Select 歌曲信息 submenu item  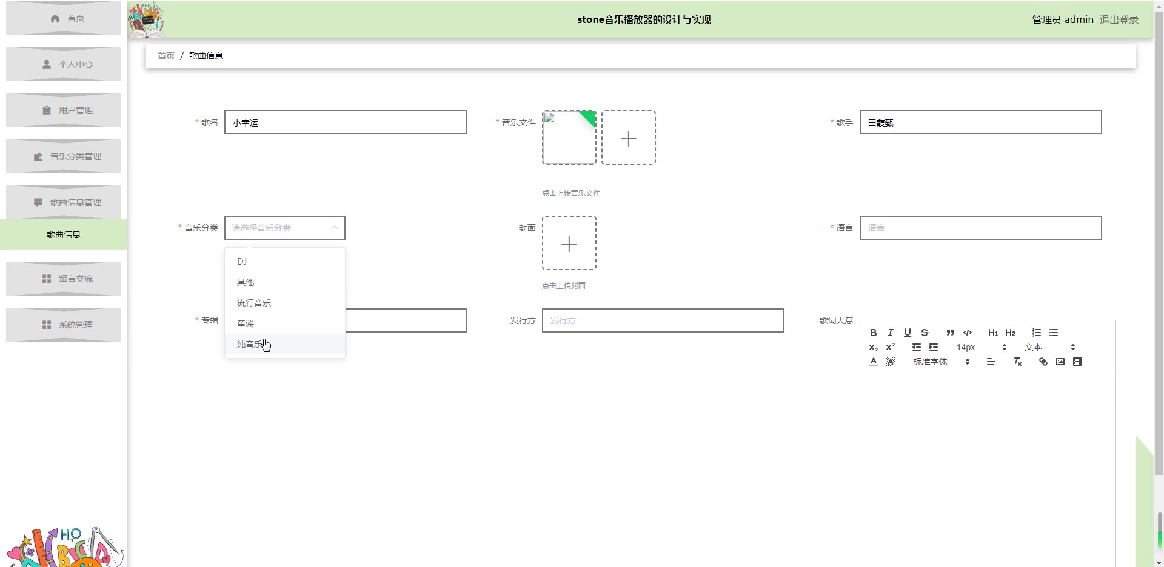pos(64,234)
